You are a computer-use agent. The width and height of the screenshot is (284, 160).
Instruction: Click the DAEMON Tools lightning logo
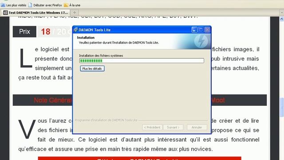(x=201, y=41)
